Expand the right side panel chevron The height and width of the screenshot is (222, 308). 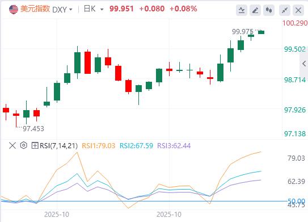pos(304,64)
